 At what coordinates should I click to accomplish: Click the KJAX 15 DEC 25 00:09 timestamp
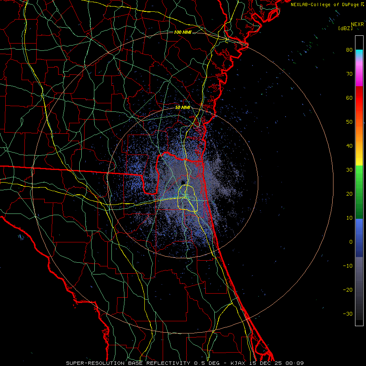[267, 363]
